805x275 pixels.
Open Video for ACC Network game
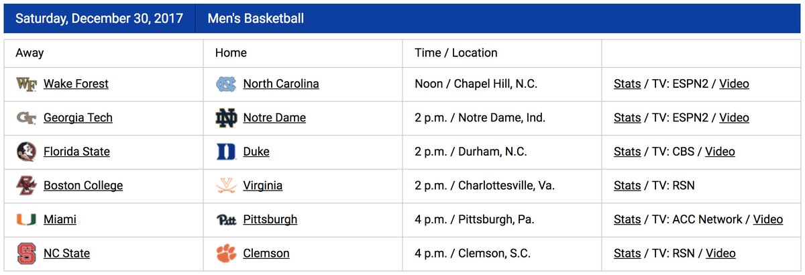[768, 219]
